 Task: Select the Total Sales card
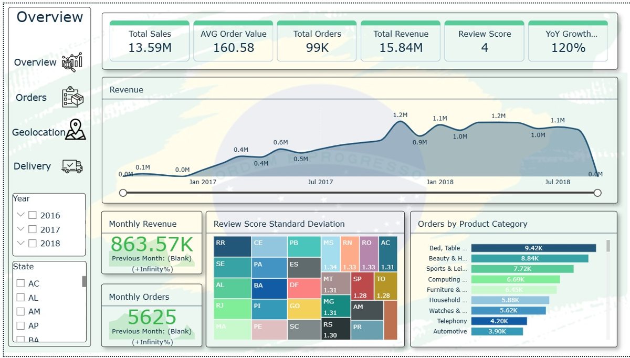point(150,41)
